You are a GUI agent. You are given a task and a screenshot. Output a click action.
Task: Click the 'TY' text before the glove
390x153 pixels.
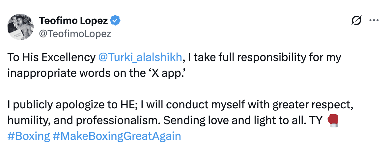point(315,121)
